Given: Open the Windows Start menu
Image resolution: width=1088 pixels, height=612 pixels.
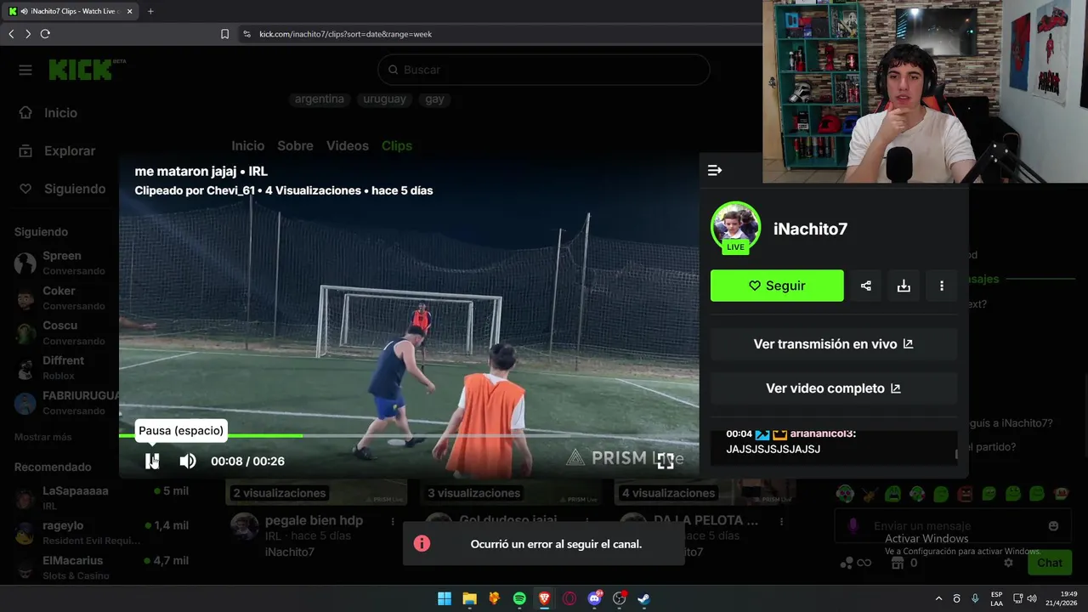Looking at the screenshot, I should pos(444,598).
